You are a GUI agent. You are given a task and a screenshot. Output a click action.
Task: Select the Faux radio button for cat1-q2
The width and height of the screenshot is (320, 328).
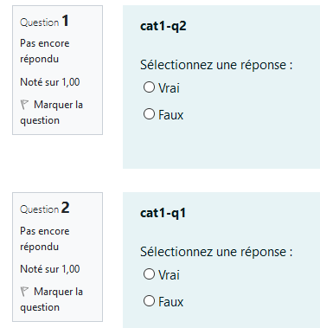[149, 114]
